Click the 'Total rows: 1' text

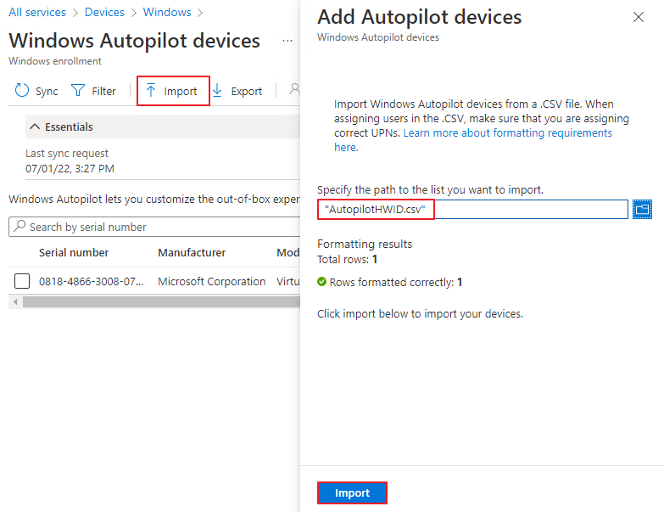[x=347, y=259]
